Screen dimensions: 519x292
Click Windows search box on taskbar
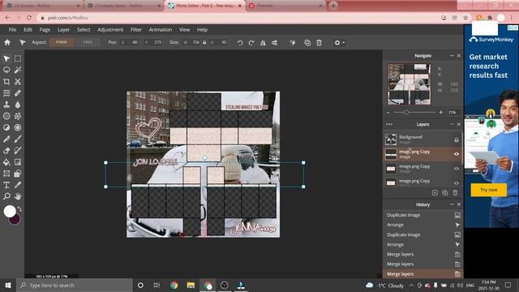click(75, 285)
